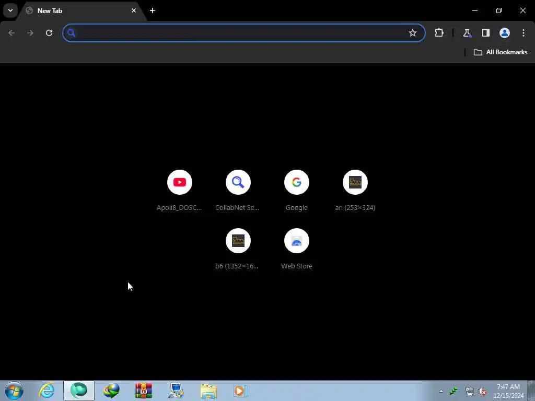The image size is (535, 401).
Task: Open Windows Explorer folder on taskbar
Action: click(x=208, y=391)
